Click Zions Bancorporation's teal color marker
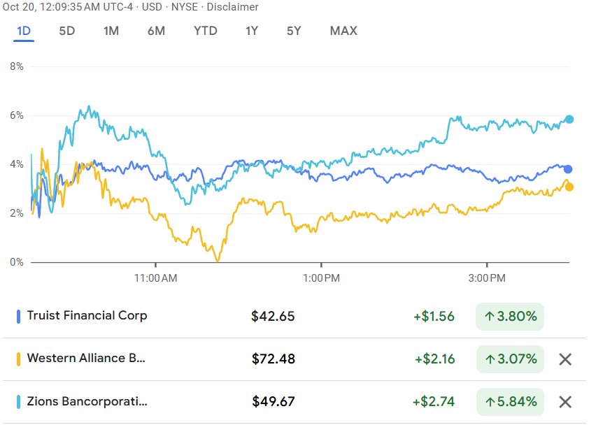Screen dimensions: 589x425 (x=18, y=402)
